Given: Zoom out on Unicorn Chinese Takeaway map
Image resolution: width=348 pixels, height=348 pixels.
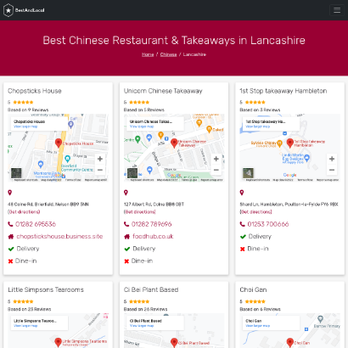Looking at the screenshot, I should [216, 170].
